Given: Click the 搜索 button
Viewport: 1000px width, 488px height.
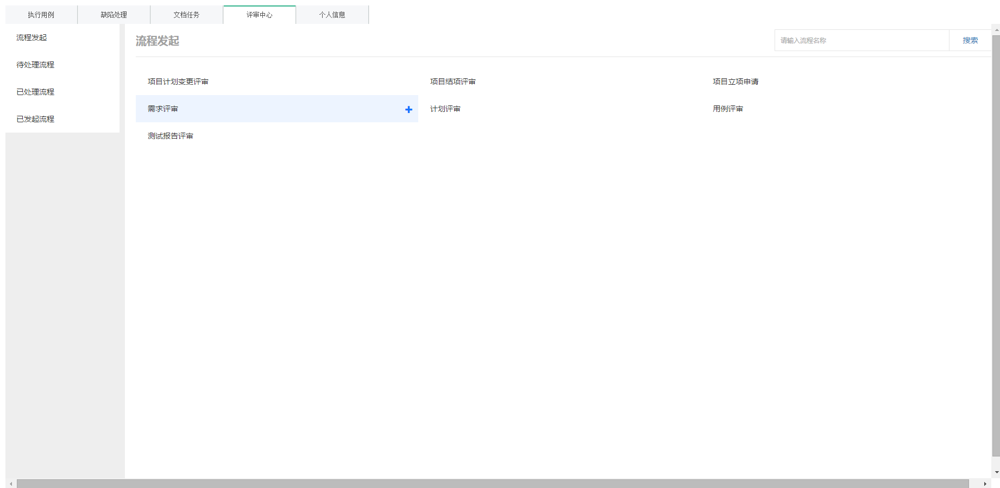Looking at the screenshot, I should pyautogui.click(x=970, y=40).
